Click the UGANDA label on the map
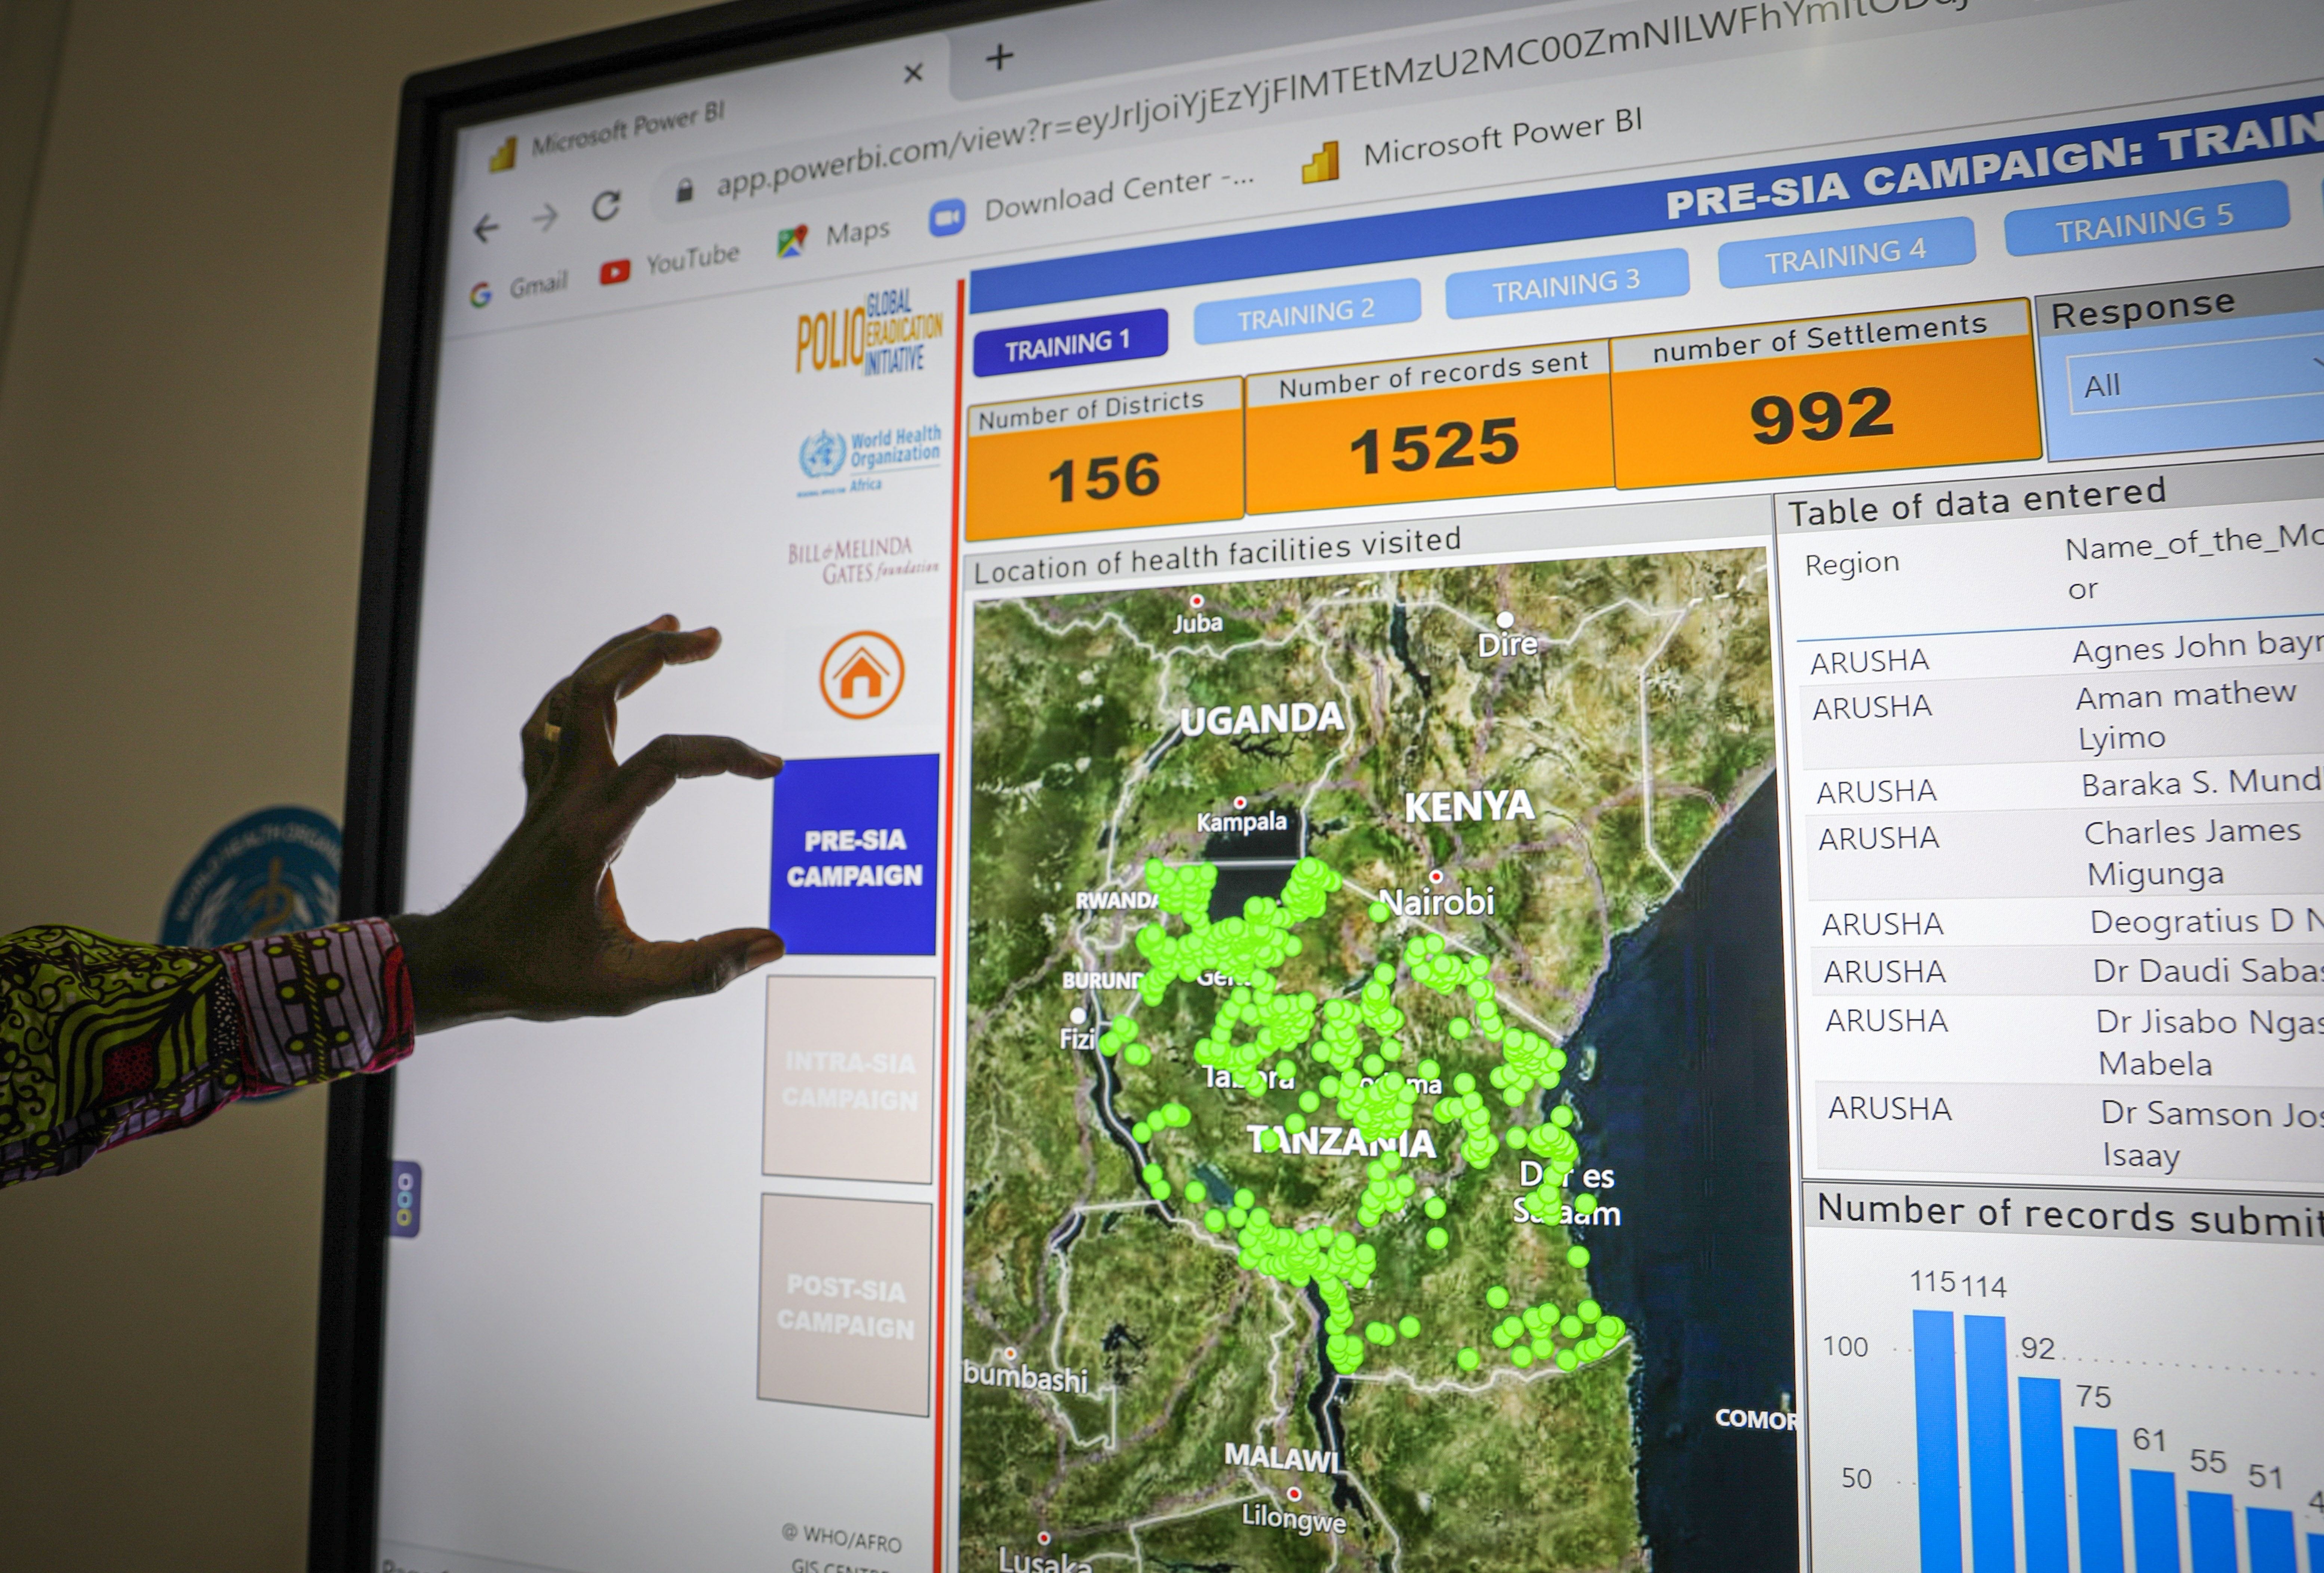Screen dimensions: 2324x1573 [1262, 719]
